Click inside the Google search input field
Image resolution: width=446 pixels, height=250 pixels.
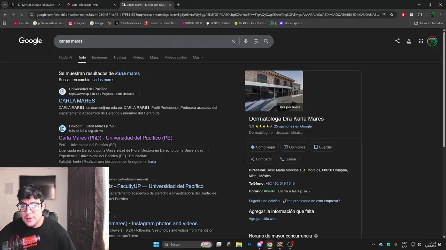click(x=143, y=41)
